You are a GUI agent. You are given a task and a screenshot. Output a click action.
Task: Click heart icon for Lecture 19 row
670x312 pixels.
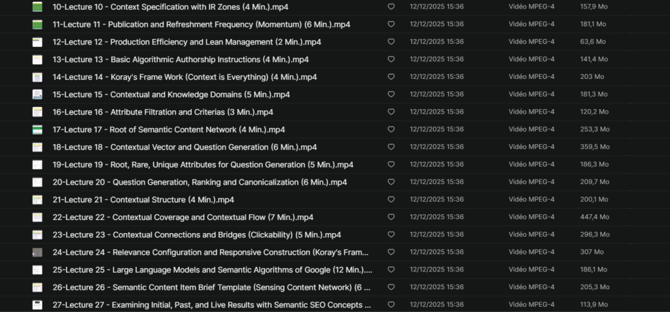[391, 164]
